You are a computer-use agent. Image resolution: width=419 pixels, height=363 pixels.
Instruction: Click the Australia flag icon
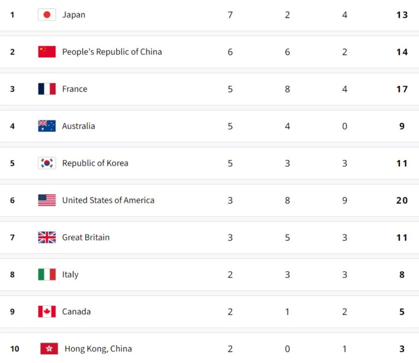point(47,126)
